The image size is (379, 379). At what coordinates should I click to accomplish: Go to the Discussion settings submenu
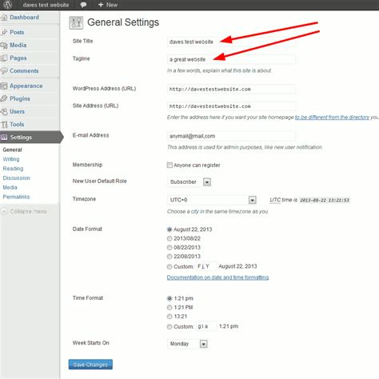click(x=16, y=178)
